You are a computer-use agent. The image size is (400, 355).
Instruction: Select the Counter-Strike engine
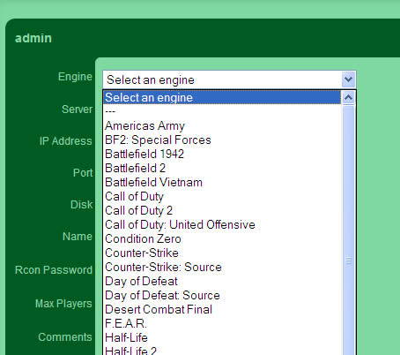click(x=222, y=253)
